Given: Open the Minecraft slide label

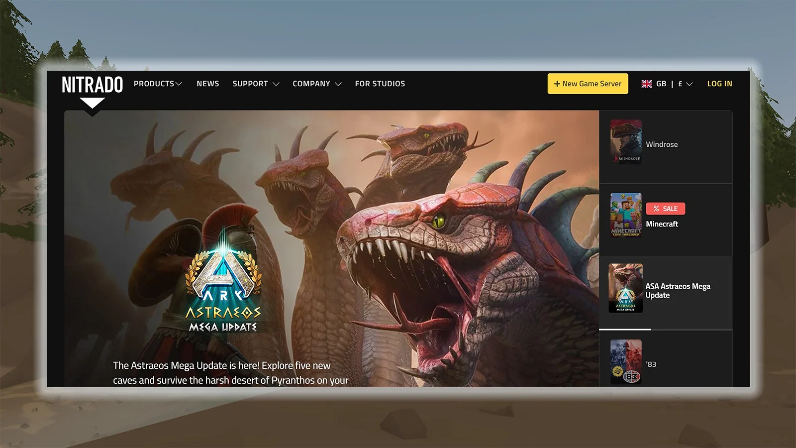Looking at the screenshot, I should click(662, 224).
